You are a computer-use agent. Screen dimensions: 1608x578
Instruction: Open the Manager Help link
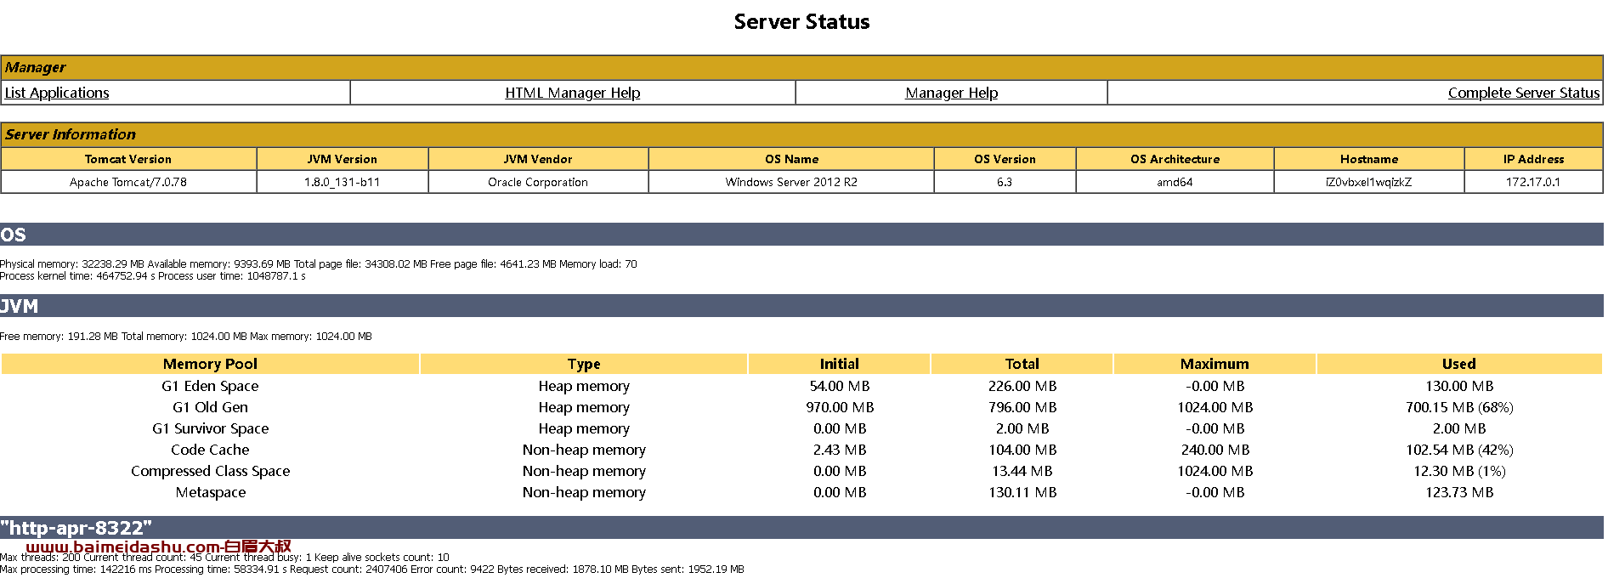click(x=952, y=93)
